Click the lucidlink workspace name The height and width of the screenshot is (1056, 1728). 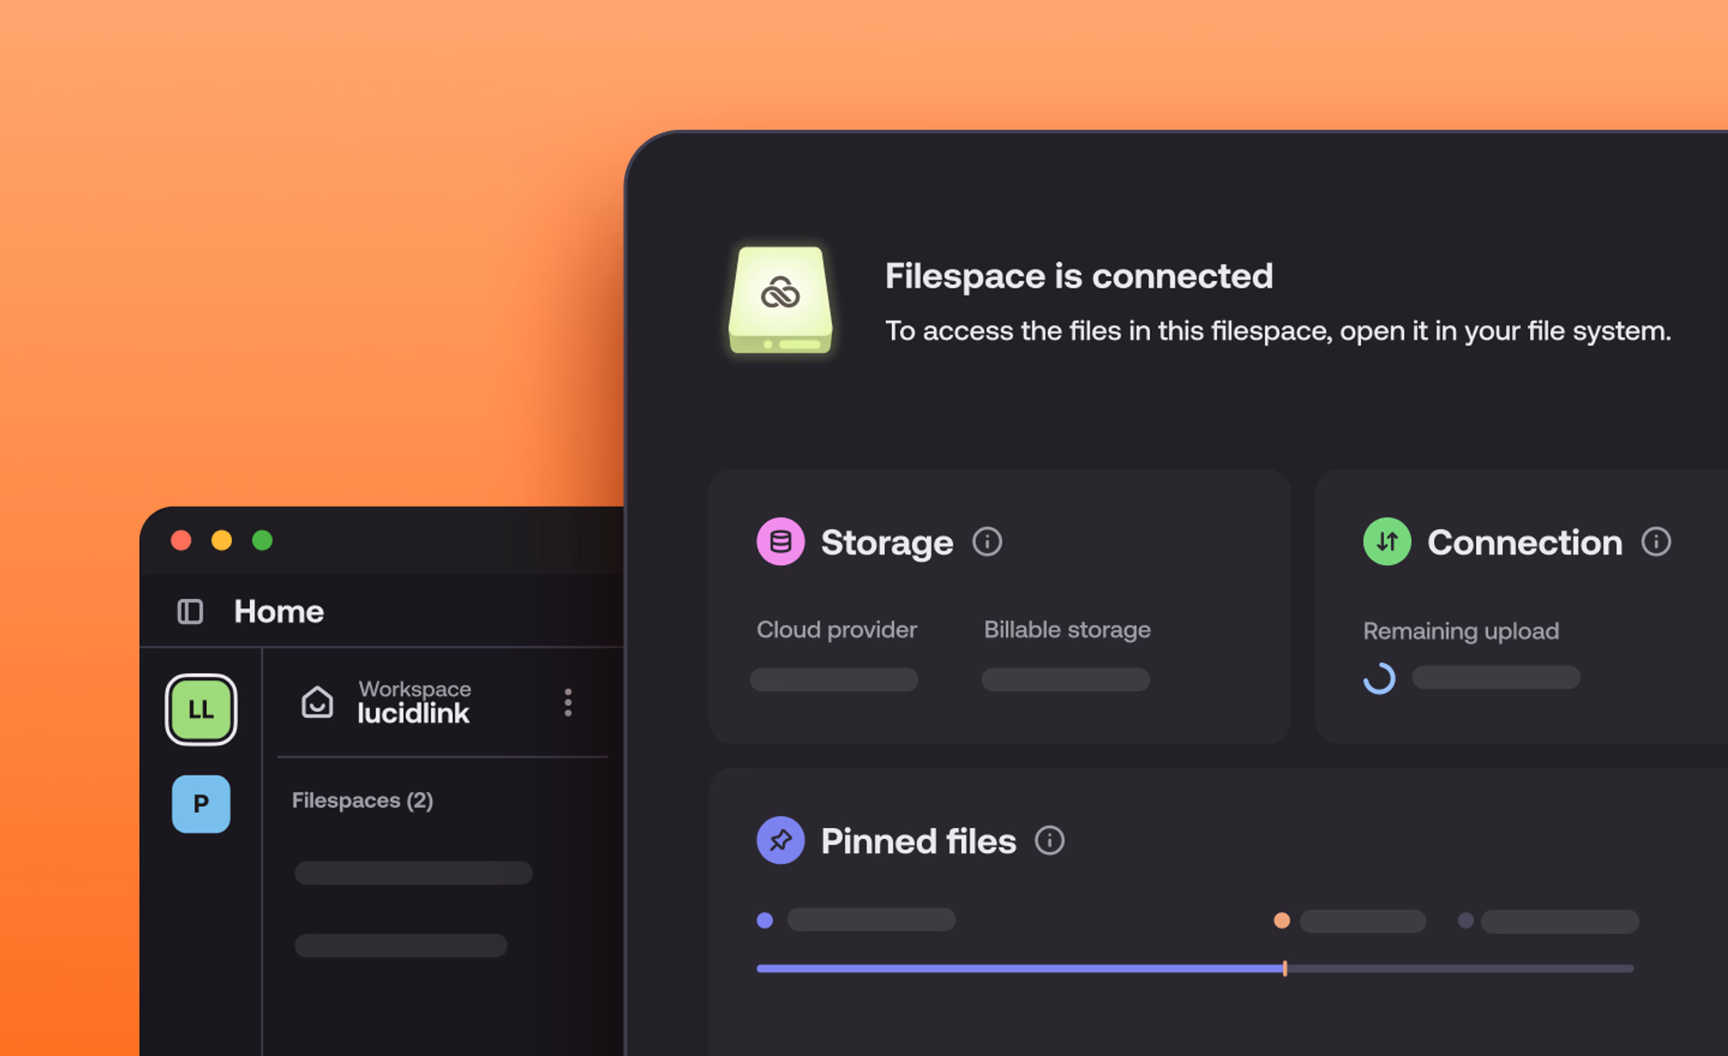[x=413, y=714]
